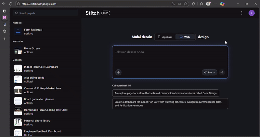The image size is (260, 137).
Task: Bookmark page with star icon
Action: pyautogui.click(x=185, y=4)
